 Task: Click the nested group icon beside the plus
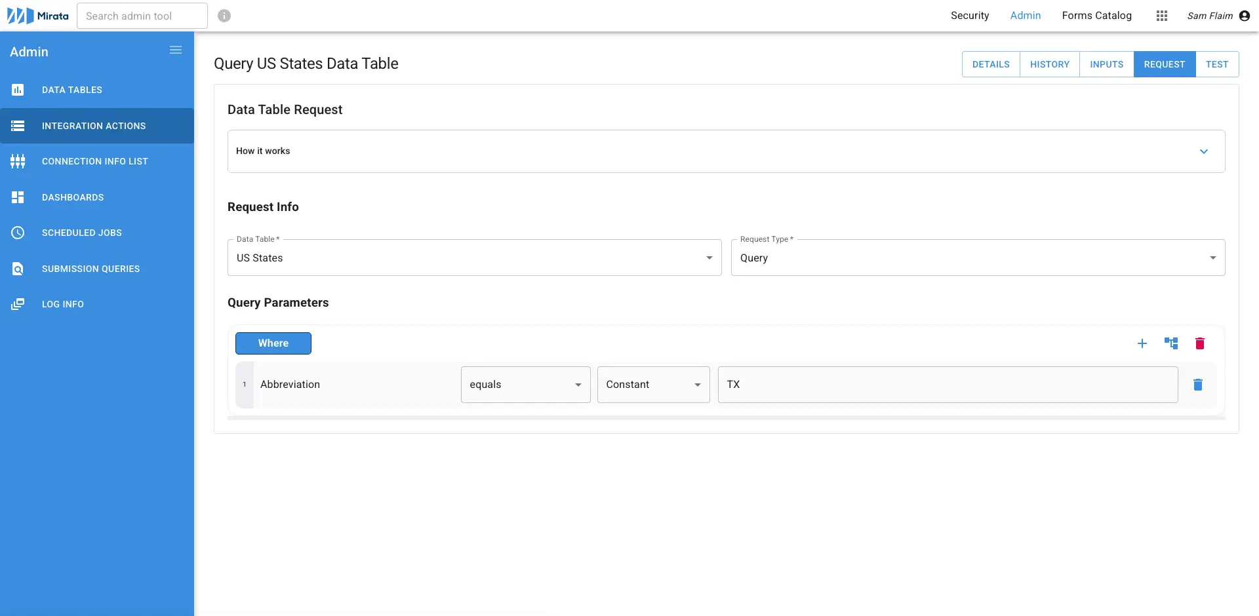point(1172,343)
